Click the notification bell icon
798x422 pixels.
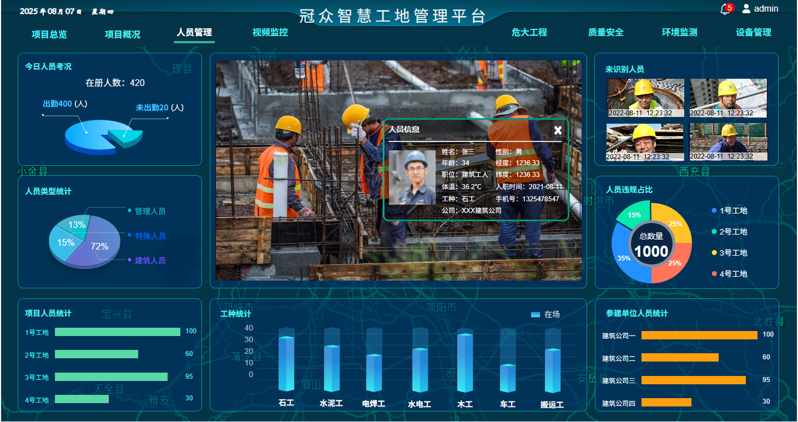point(725,9)
